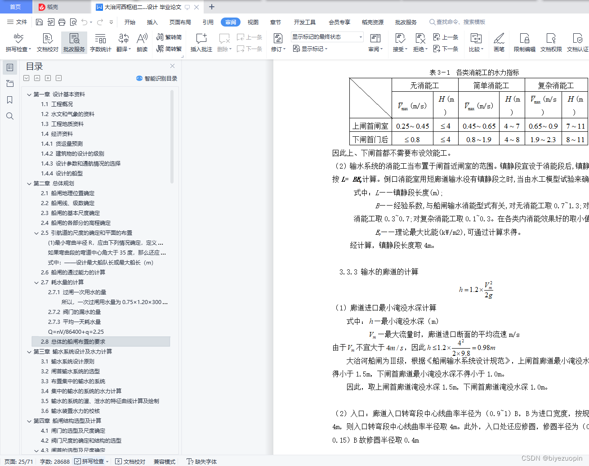The image size is (589, 466).
Task: Click the 文档校对 proofreading icon
Action: [48, 43]
